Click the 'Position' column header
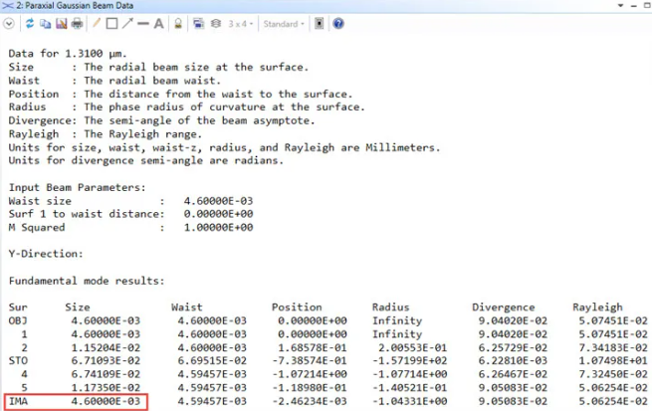Screen dimensions: 652x411 (297, 308)
